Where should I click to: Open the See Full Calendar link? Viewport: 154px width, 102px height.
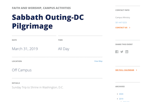point(125,70)
